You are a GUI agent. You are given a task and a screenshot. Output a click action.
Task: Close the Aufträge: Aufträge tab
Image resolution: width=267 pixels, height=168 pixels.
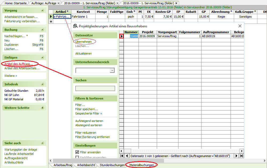[59, 3]
